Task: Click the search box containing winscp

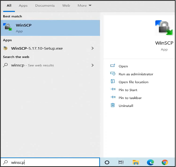Action: coord(50,162)
